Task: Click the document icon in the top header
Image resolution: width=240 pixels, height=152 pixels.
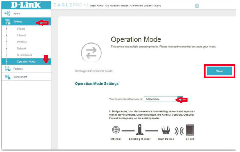Action: pyautogui.click(x=197, y=6)
